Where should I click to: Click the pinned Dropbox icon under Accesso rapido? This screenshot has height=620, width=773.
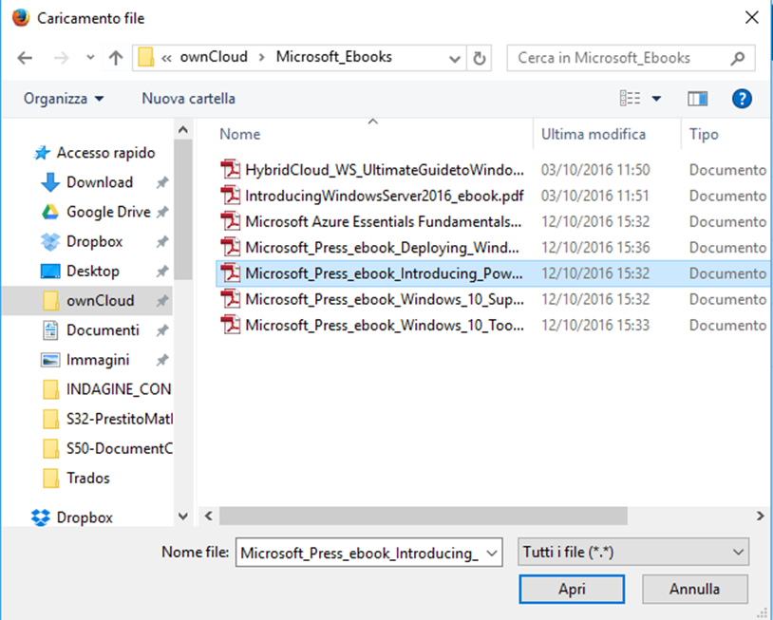pyautogui.click(x=50, y=241)
